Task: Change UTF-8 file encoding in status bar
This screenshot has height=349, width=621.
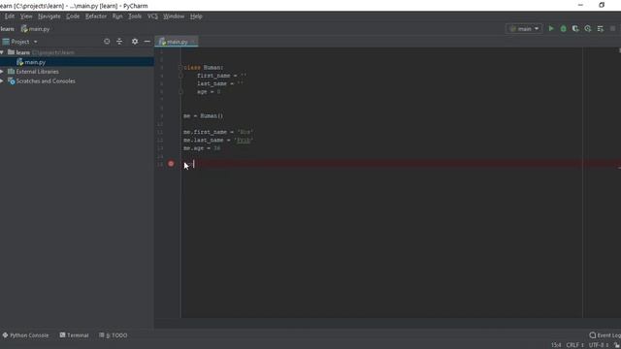Action: [x=598, y=345]
